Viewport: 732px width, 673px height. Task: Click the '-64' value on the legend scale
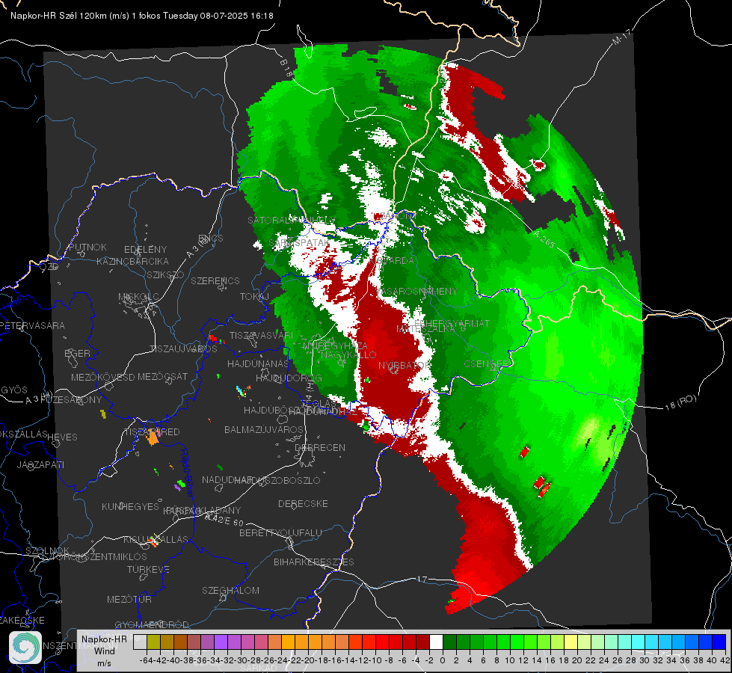(x=146, y=660)
